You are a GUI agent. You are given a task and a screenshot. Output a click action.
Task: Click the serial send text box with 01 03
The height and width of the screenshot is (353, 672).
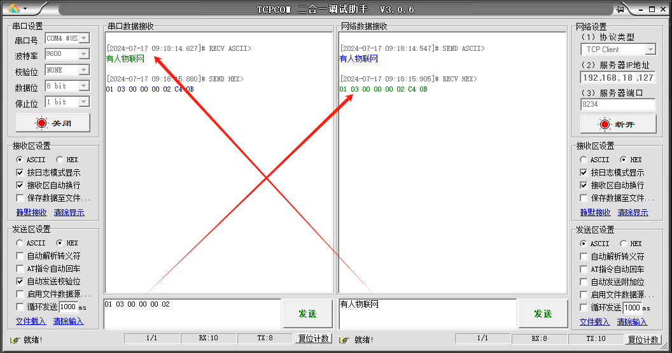tap(191, 313)
